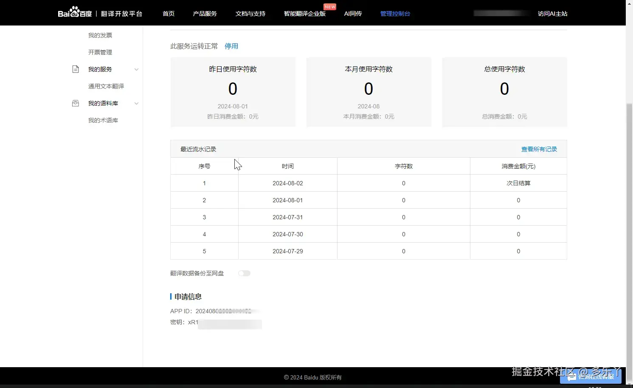
Task: Open the 首页 nav item
Action: click(169, 14)
